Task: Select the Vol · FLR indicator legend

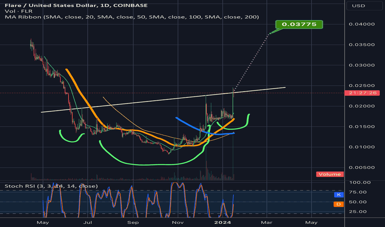Action: tap(19, 11)
